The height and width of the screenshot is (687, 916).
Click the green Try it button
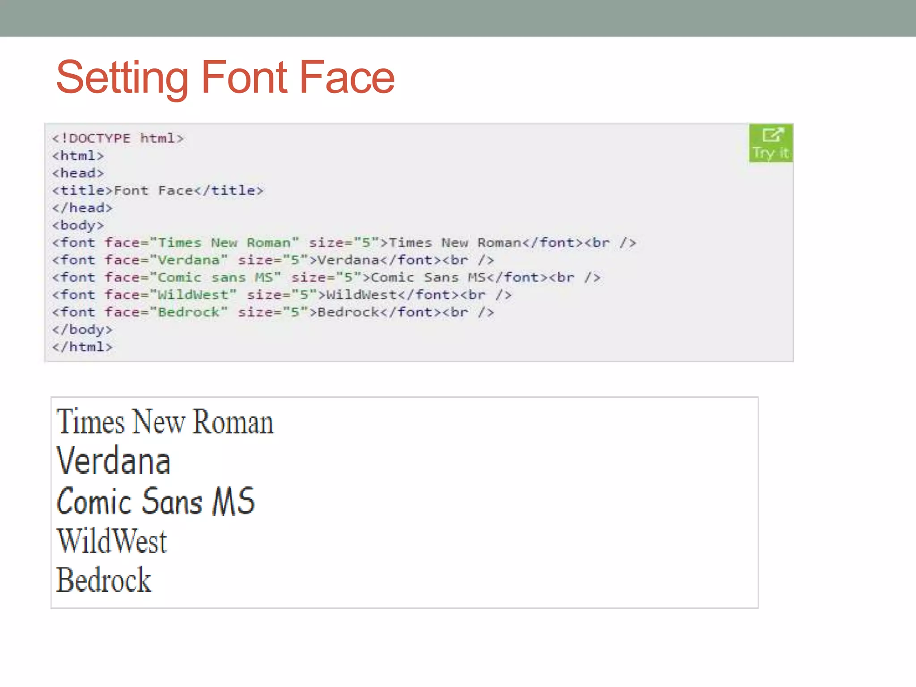771,143
